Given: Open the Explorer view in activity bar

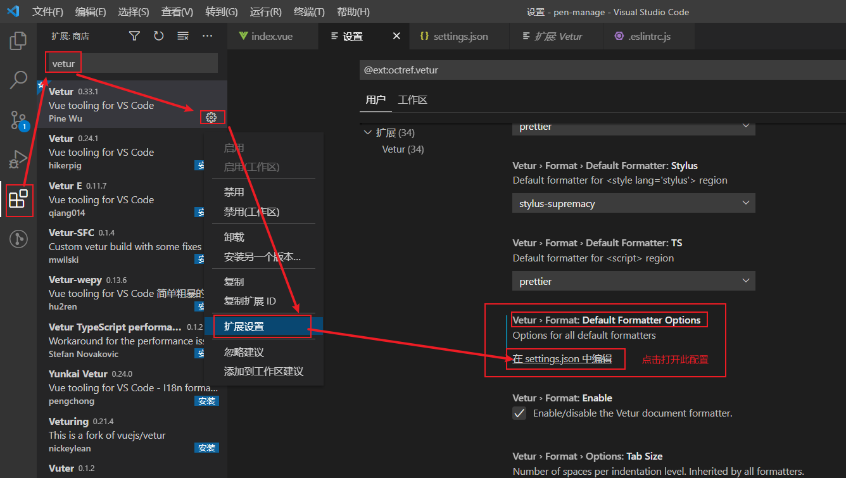Looking at the screenshot, I should (x=18, y=41).
